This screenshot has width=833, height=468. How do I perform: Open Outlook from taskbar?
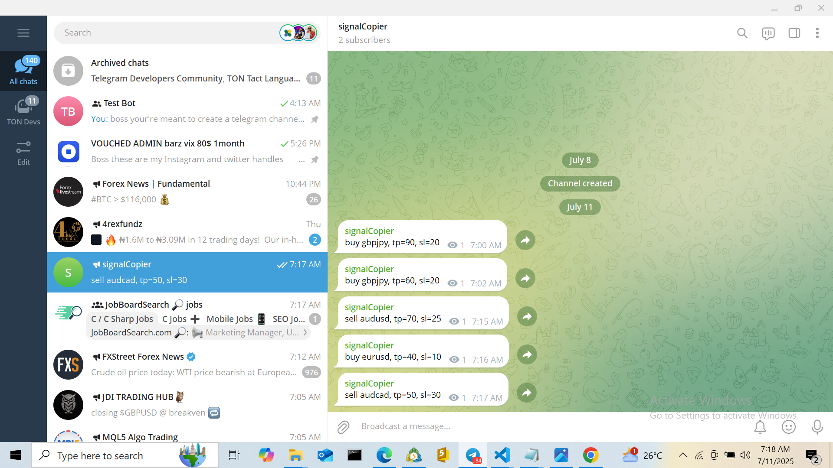tap(325, 455)
